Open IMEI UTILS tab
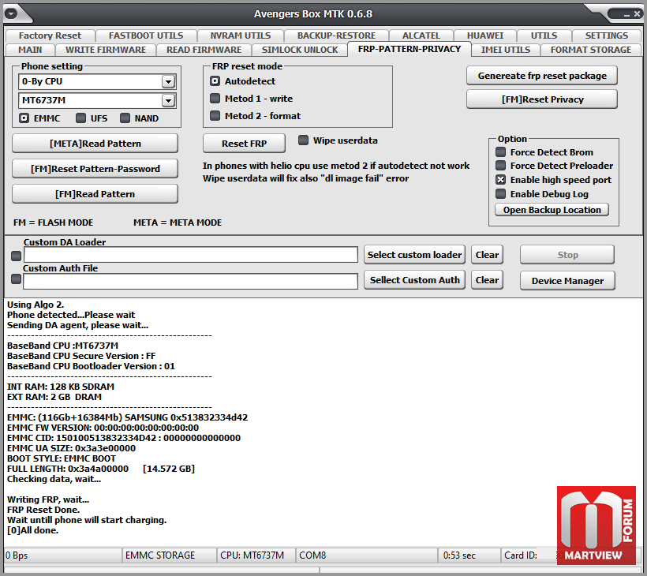Screen dimensions: 647x576 pos(506,50)
